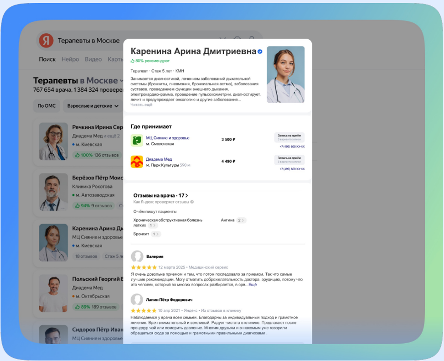Click the Сидоров Пётр doctor photo
This screenshot has width=444, height=361.
(53, 335)
